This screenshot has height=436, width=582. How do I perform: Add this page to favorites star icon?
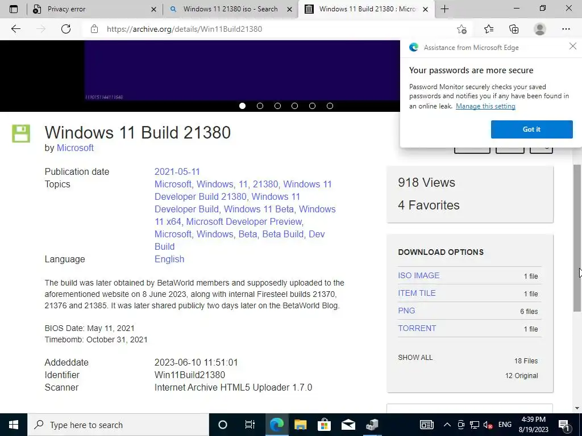coord(462,29)
